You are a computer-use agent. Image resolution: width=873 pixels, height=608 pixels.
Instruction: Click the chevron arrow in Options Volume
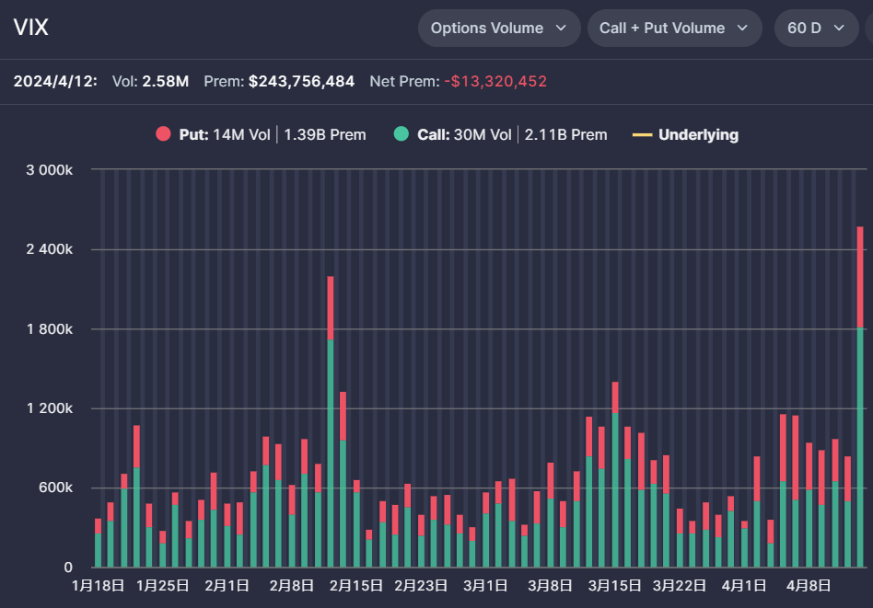pyautogui.click(x=561, y=29)
